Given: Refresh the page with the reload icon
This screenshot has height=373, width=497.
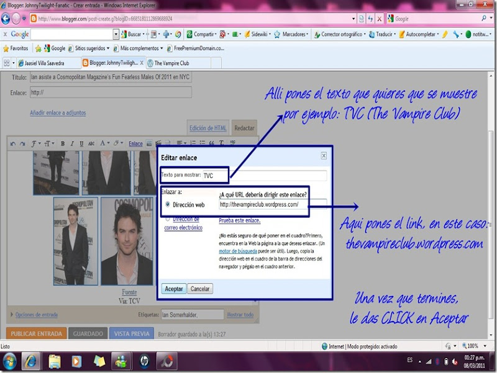Looking at the screenshot, I should 370,19.
